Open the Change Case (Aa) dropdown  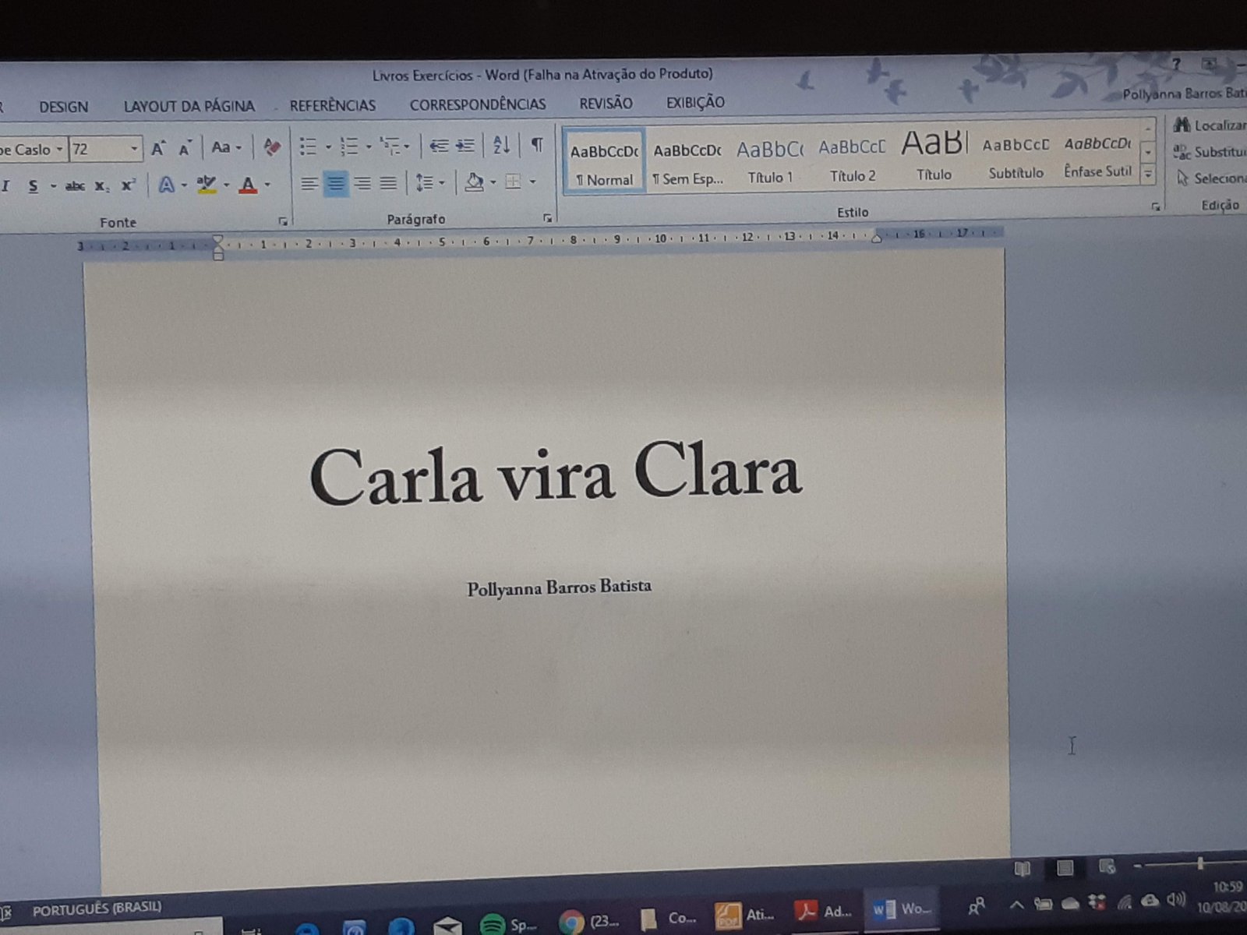click(x=226, y=147)
